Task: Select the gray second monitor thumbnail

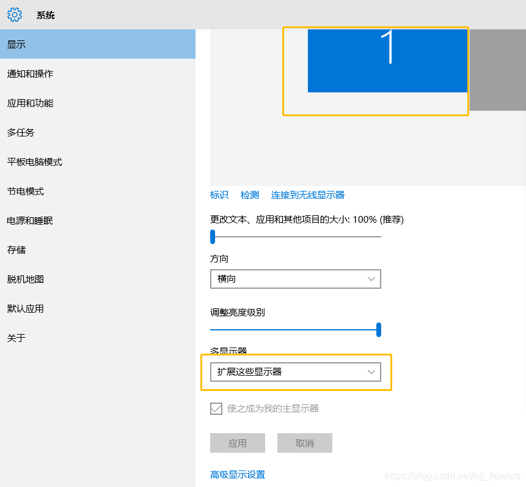Action: (498, 70)
